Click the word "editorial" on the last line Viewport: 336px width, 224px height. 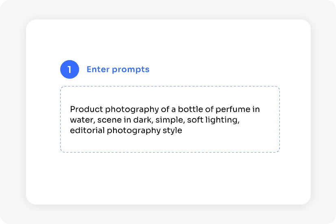point(87,131)
